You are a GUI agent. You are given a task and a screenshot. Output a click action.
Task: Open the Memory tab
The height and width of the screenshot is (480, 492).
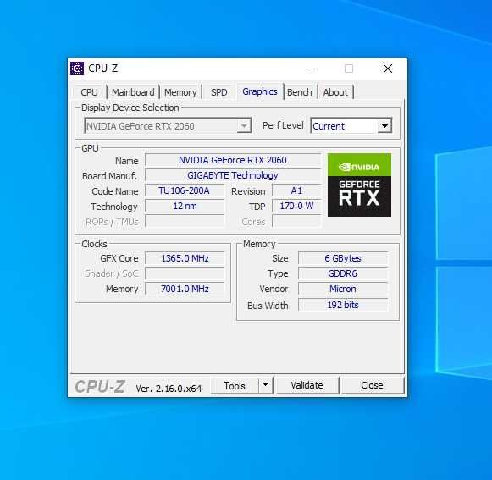point(180,92)
